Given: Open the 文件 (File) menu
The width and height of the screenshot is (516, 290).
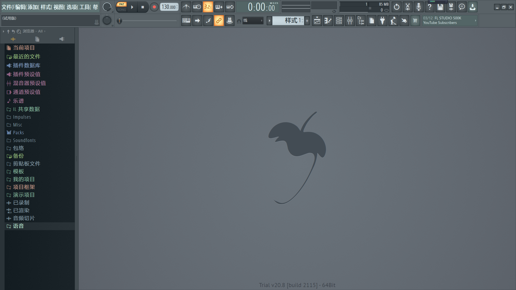Looking at the screenshot, I should click(8, 7).
